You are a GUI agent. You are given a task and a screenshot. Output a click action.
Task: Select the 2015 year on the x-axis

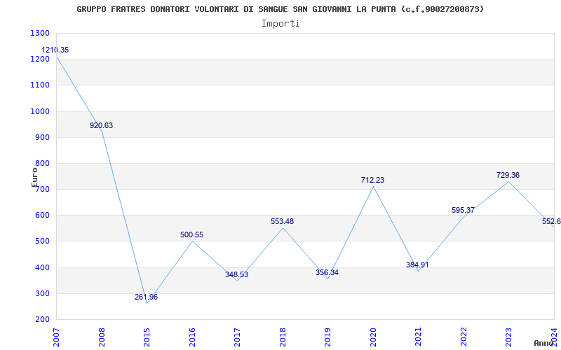coord(147,336)
